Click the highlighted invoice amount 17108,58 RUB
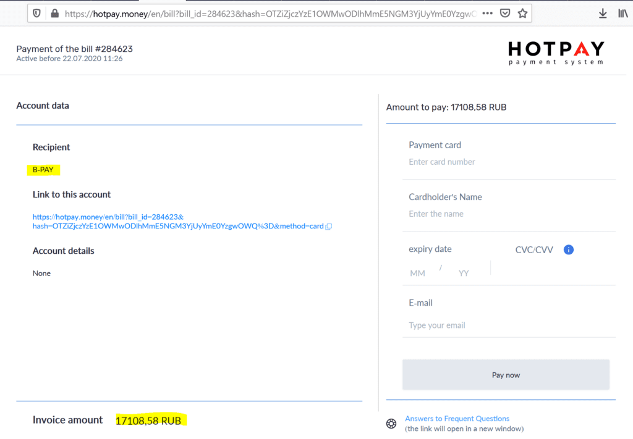The width and height of the screenshot is (633, 439). pyautogui.click(x=148, y=420)
